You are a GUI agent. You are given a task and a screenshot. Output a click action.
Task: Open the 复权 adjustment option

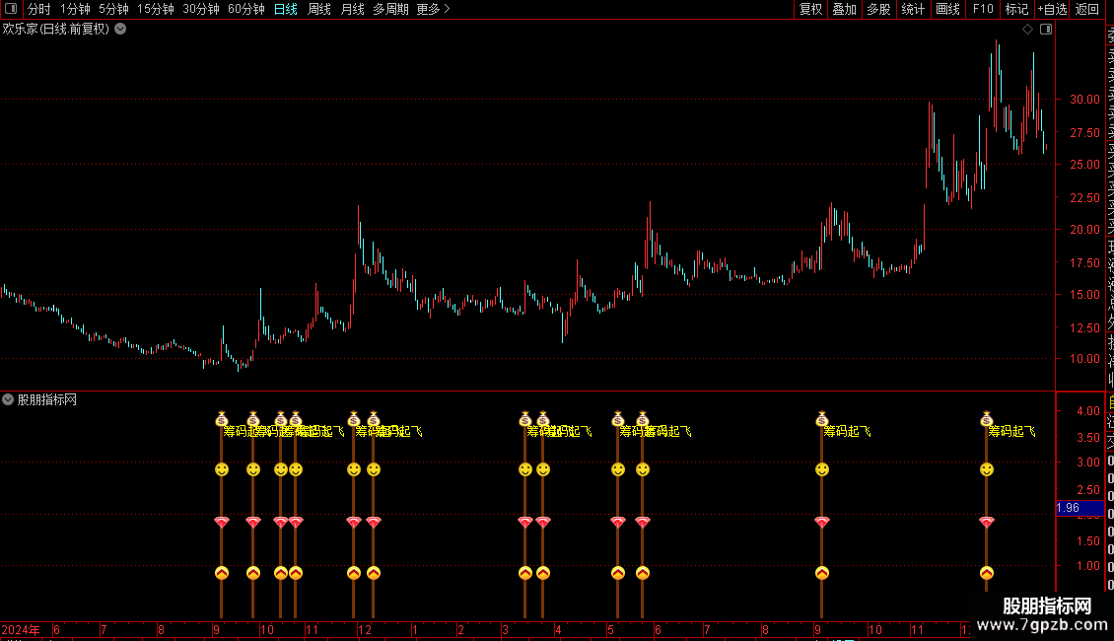pyautogui.click(x=810, y=9)
